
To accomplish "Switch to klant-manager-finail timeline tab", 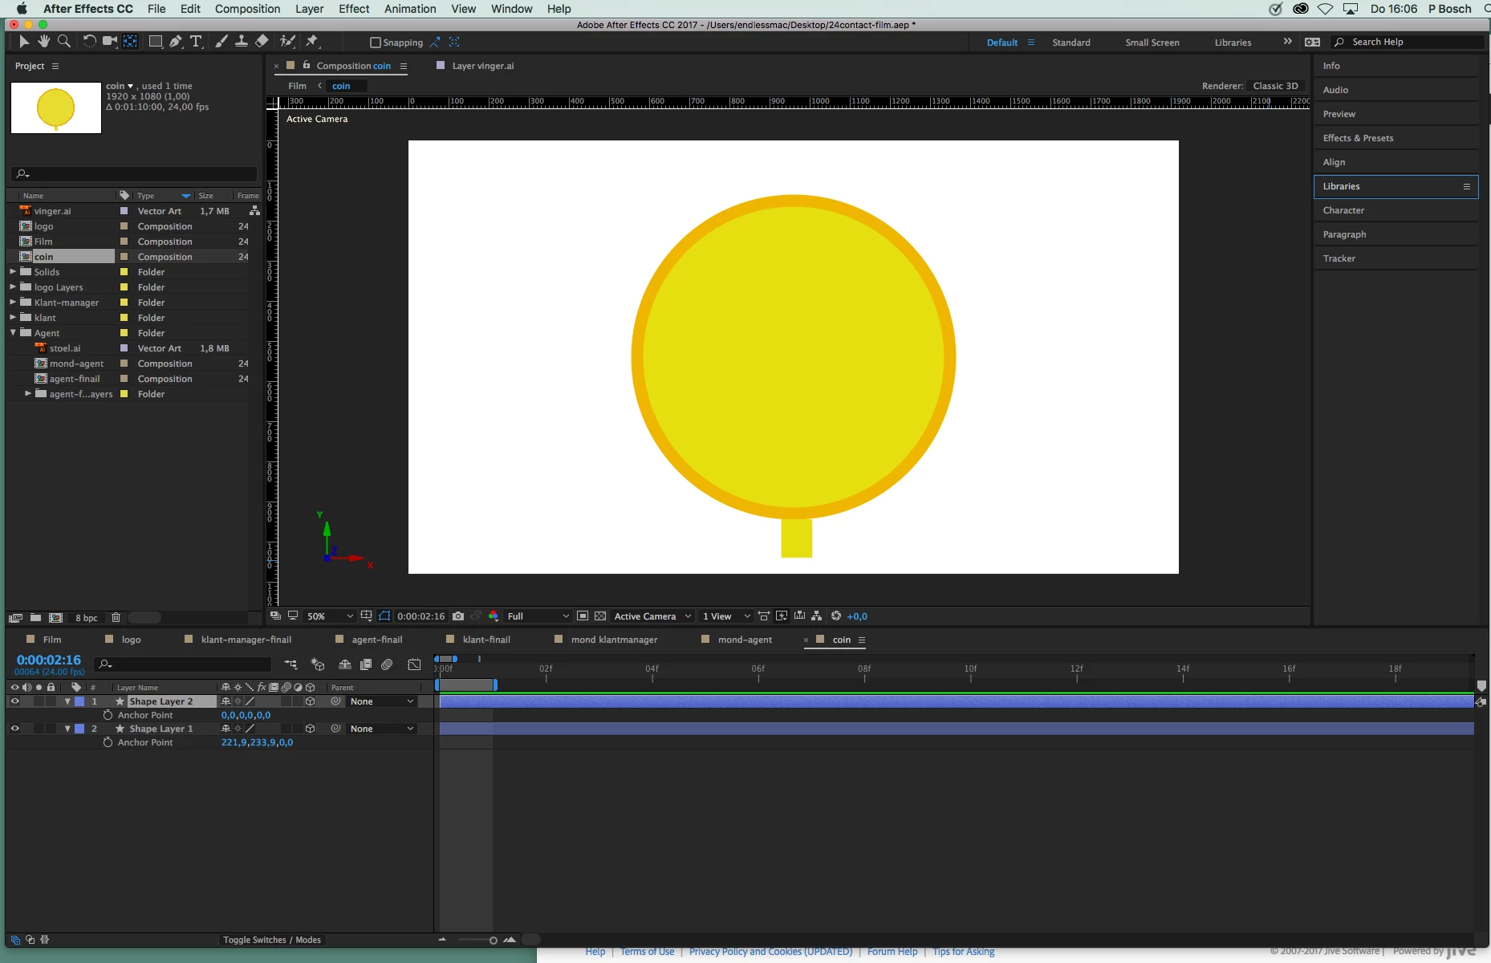I will [x=246, y=640].
